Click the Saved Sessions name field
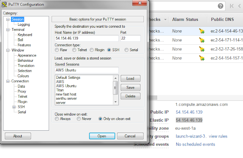Viewport: 243px width, 158px height. (87, 70)
